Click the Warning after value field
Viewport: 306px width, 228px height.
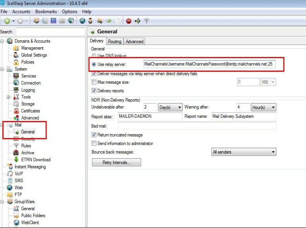tap(243, 107)
